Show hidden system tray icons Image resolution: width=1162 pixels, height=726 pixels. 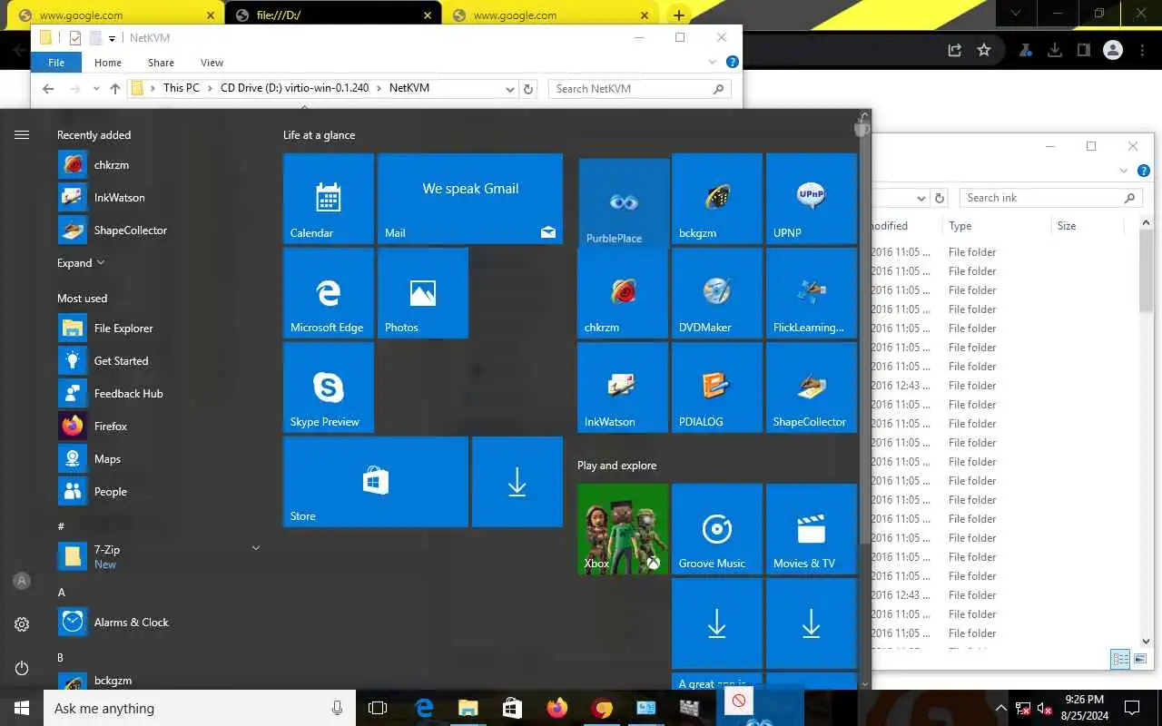[x=1000, y=708]
